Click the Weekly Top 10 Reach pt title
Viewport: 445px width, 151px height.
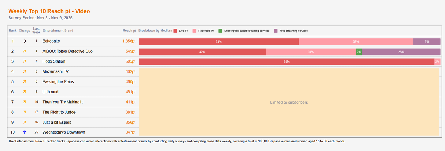[x=49, y=11]
